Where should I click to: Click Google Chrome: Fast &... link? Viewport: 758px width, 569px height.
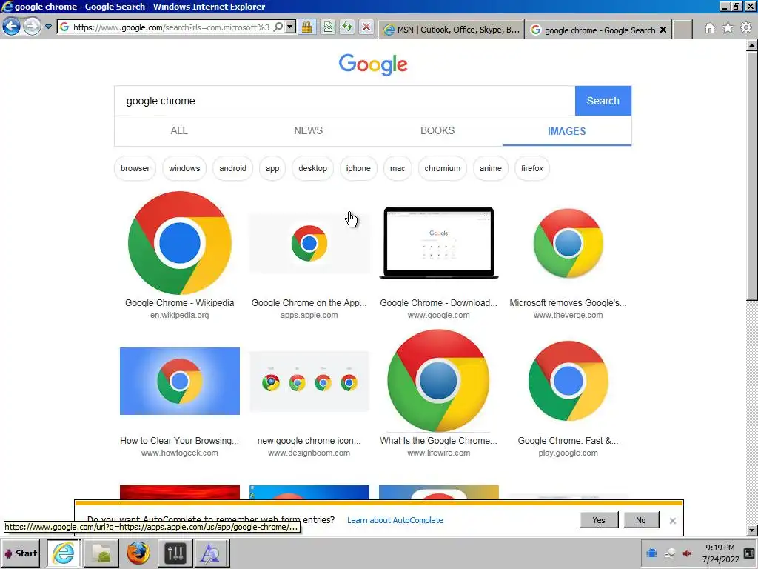[x=568, y=441]
